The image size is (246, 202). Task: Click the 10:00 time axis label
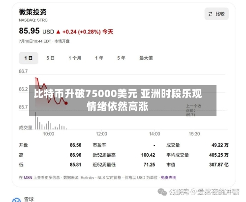(48, 134)
